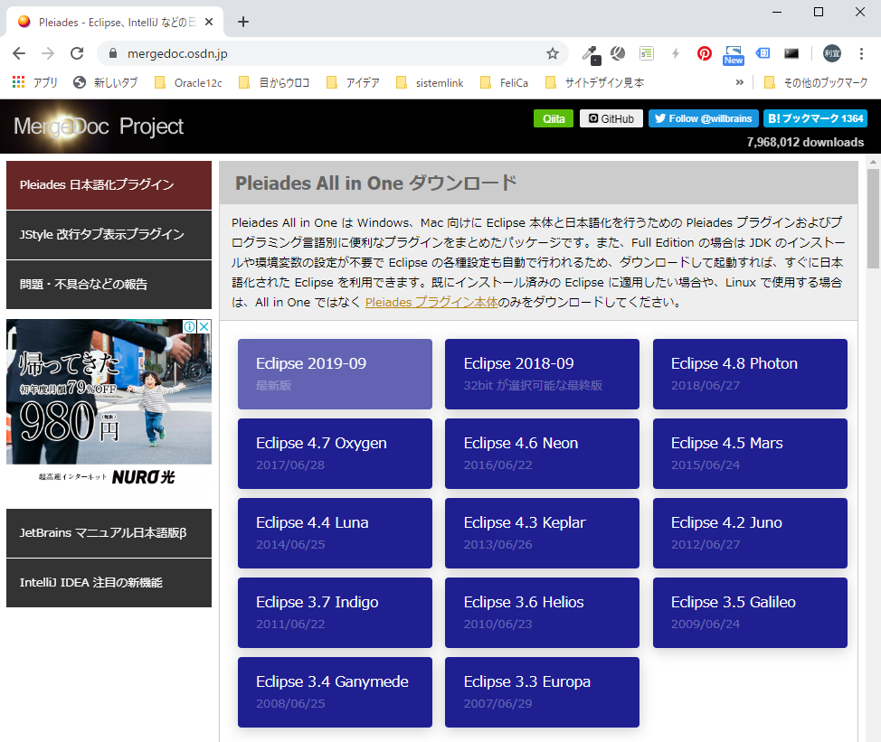Click the 7,968,012 downloads counter text

click(805, 142)
